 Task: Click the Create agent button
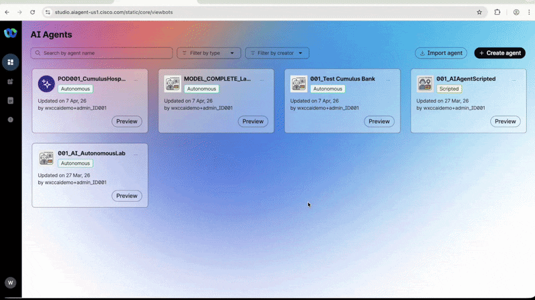500,53
